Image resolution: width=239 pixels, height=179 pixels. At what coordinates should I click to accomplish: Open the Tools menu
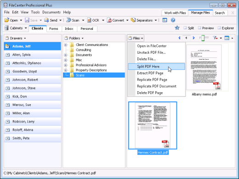point(35,12)
